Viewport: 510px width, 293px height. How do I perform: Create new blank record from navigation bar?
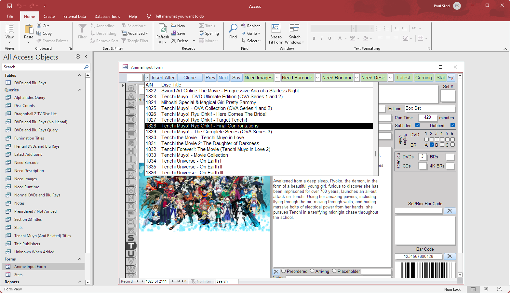[x=184, y=281]
